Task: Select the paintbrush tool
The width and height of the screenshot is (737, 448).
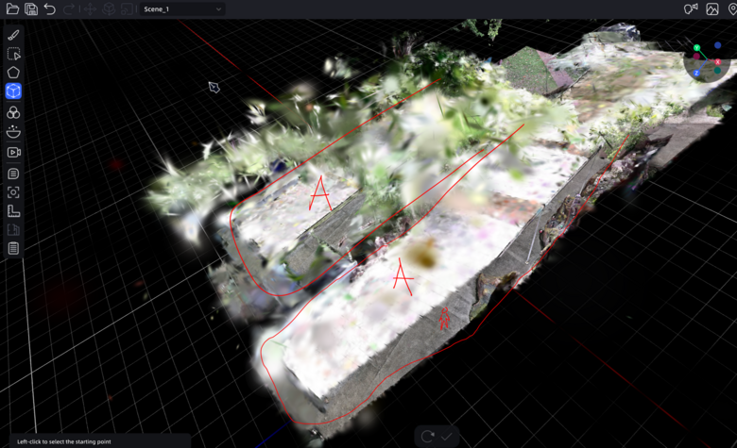Action: [13, 35]
